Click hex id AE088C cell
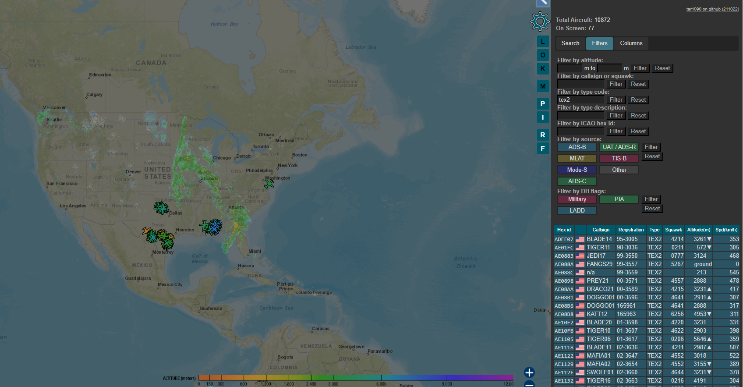This screenshot has height=387, width=743. [x=564, y=273]
